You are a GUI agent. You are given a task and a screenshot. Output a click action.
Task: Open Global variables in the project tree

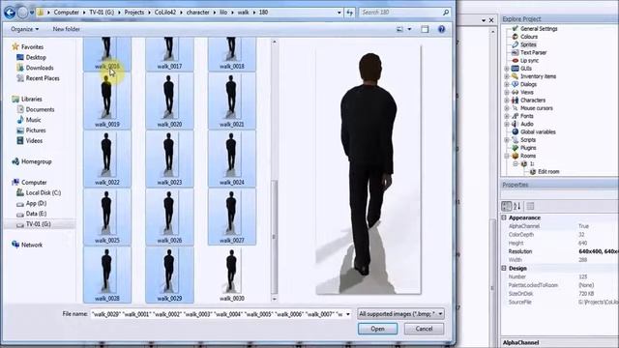pos(538,131)
